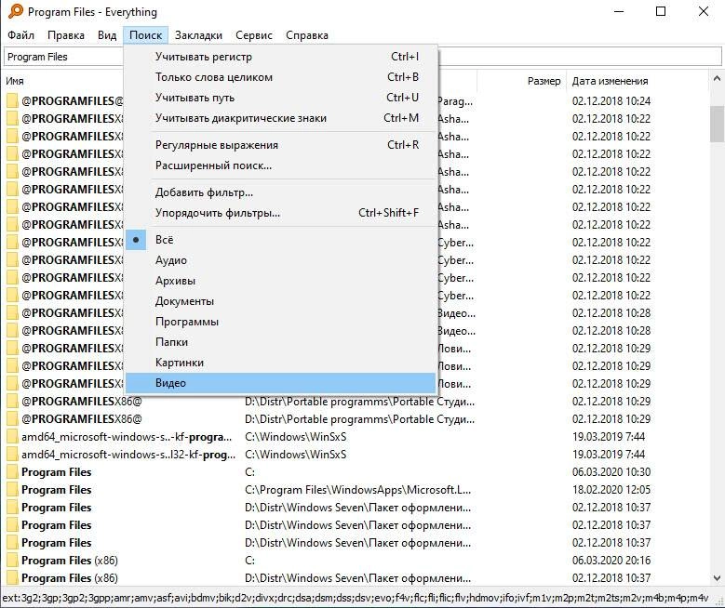Select the Программы filter
This screenshot has width=725, height=608.
(x=281, y=322)
